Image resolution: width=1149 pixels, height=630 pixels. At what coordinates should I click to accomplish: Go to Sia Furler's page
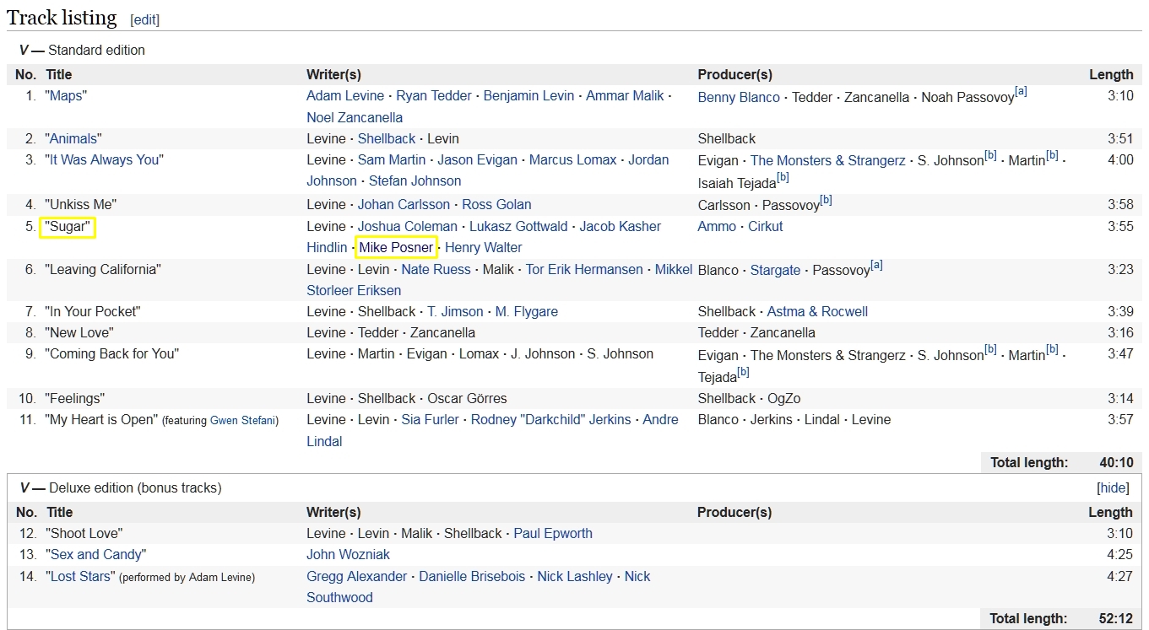click(x=430, y=420)
